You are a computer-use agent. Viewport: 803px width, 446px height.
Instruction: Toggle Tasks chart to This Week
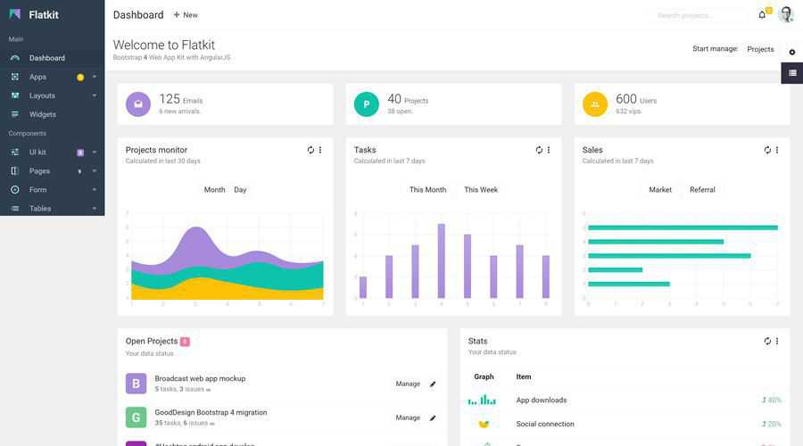click(x=481, y=190)
